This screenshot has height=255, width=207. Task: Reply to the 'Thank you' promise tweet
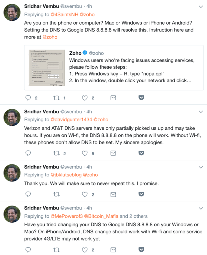click(x=28, y=194)
